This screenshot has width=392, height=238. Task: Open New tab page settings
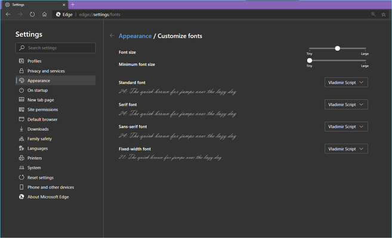coord(55,100)
